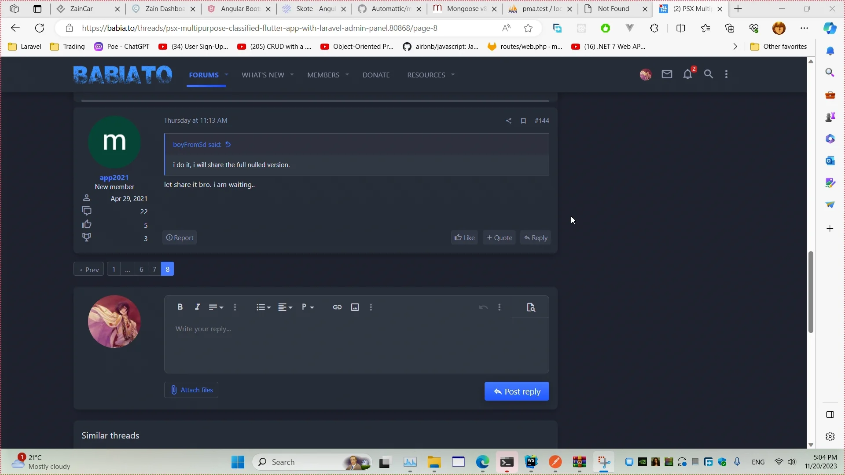This screenshot has height=475, width=845.
Task: Apply italic formatting to reply text
Action: point(197,307)
